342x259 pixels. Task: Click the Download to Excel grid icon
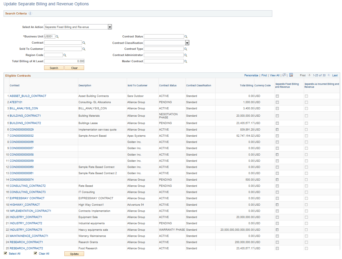(x=291, y=75)
